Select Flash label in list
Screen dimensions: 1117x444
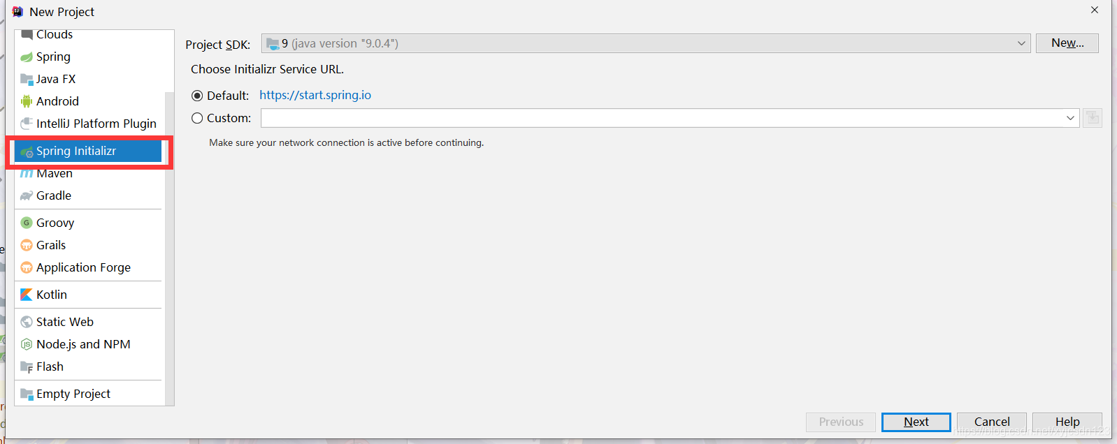click(50, 367)
